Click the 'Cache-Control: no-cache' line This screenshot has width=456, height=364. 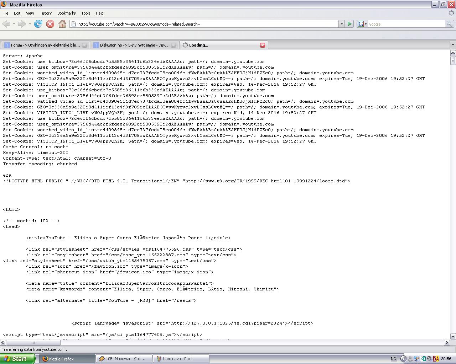(36, 147)
